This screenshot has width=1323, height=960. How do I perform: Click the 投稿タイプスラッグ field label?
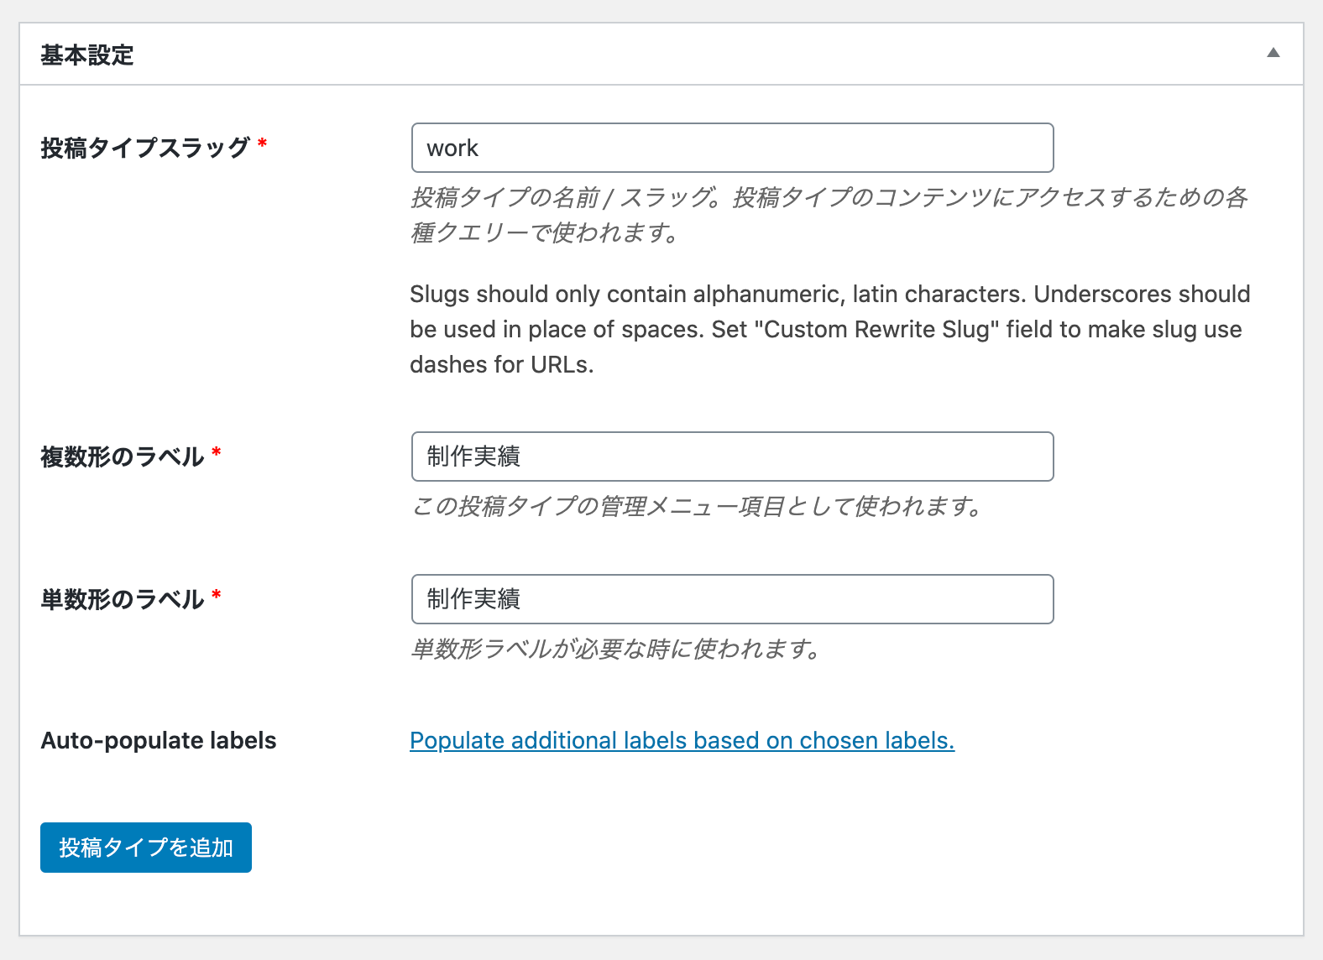[145, 148]
